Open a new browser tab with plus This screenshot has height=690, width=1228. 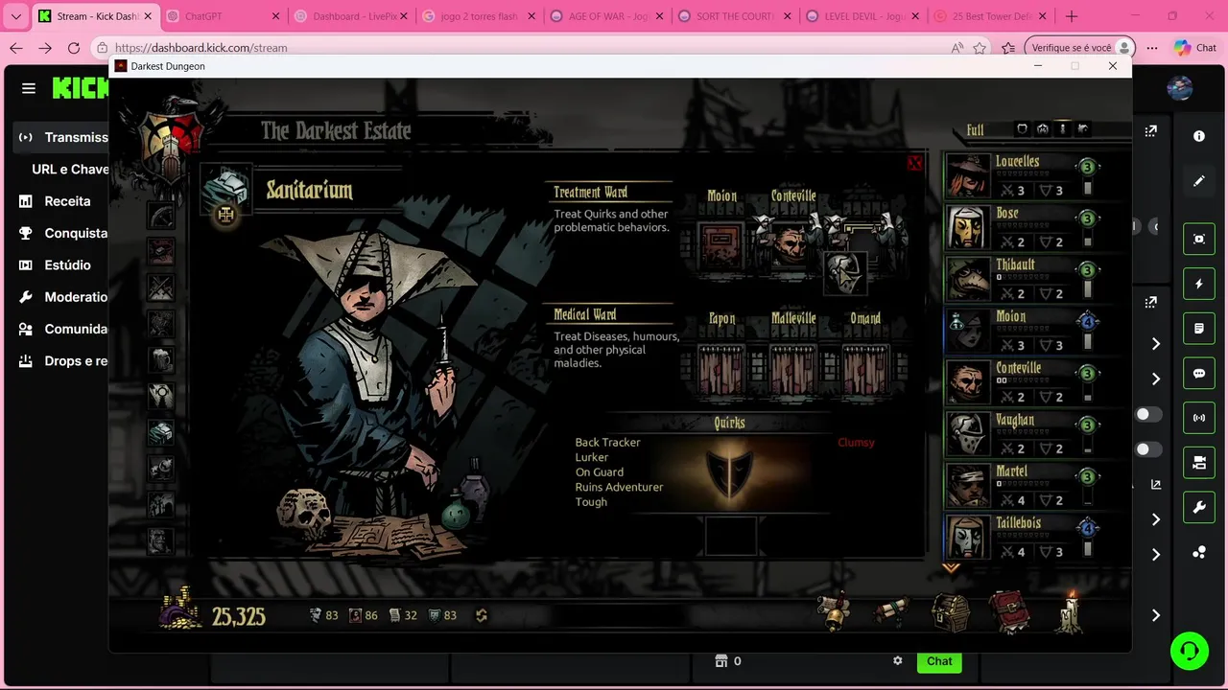click(x=1072, y=16)
